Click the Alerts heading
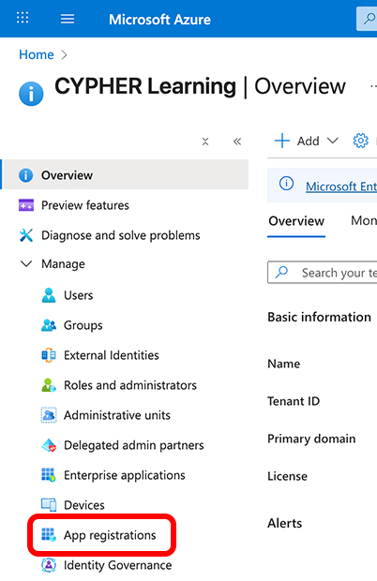Viewport: 377px width, 581px height. point(285,523)
